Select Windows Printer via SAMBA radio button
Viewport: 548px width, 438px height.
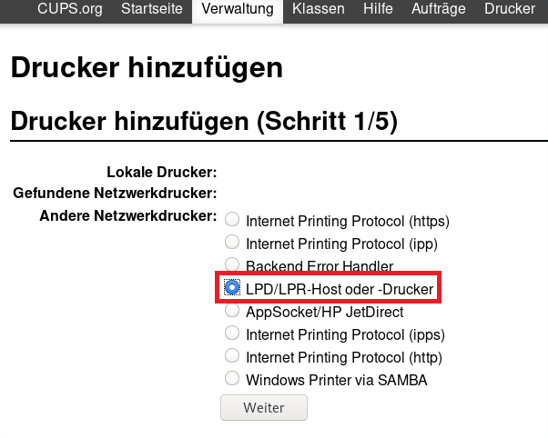pyautogui.click(x=232, y=379)
